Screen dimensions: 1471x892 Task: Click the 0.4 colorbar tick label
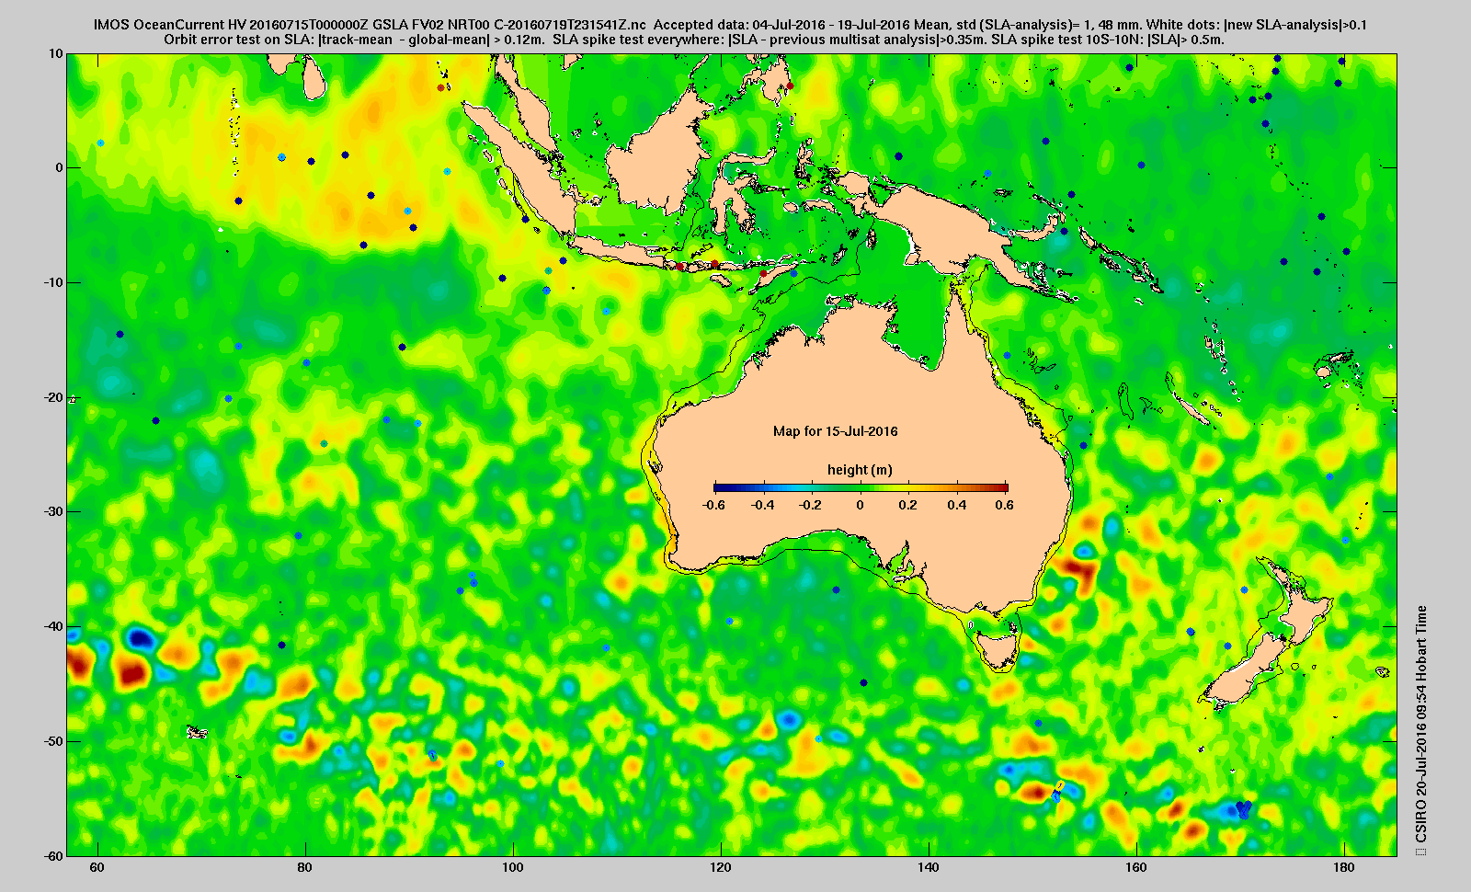coord(957,505)
